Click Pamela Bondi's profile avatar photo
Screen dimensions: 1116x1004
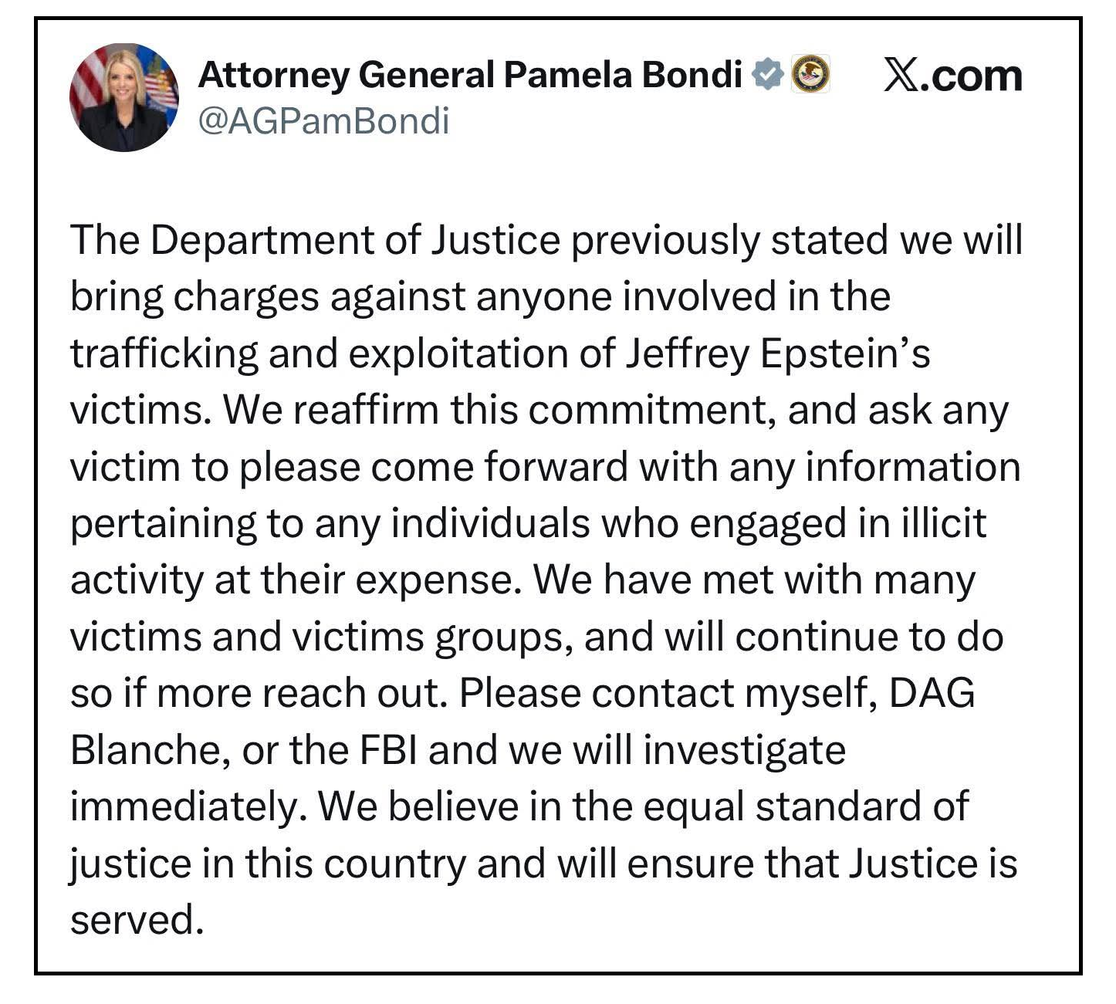pyautogui.click(x=123, y=97)
